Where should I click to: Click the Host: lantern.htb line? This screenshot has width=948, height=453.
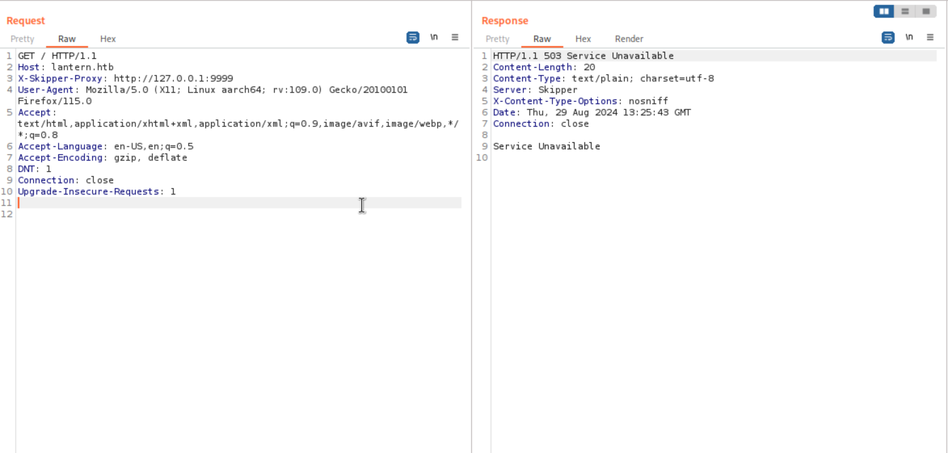coord(65,67)
